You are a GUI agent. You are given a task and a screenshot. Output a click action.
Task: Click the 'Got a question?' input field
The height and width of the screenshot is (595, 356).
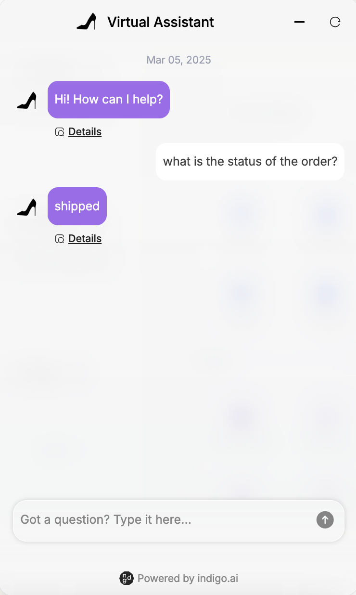pyautogui.click(x=164, y=520)
